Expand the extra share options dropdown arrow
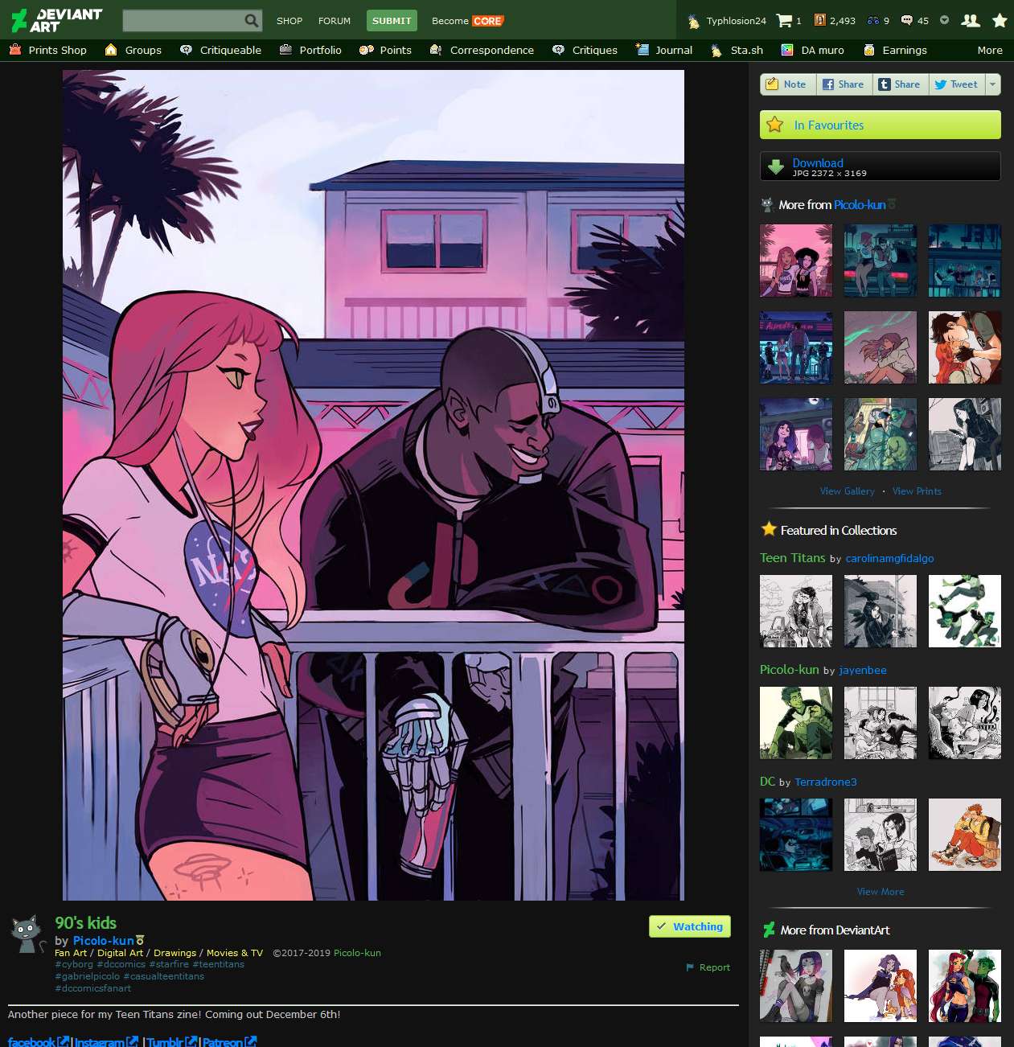This screenshot has width=1014, height=1047. pyautogui.click(x=994, y=84)
